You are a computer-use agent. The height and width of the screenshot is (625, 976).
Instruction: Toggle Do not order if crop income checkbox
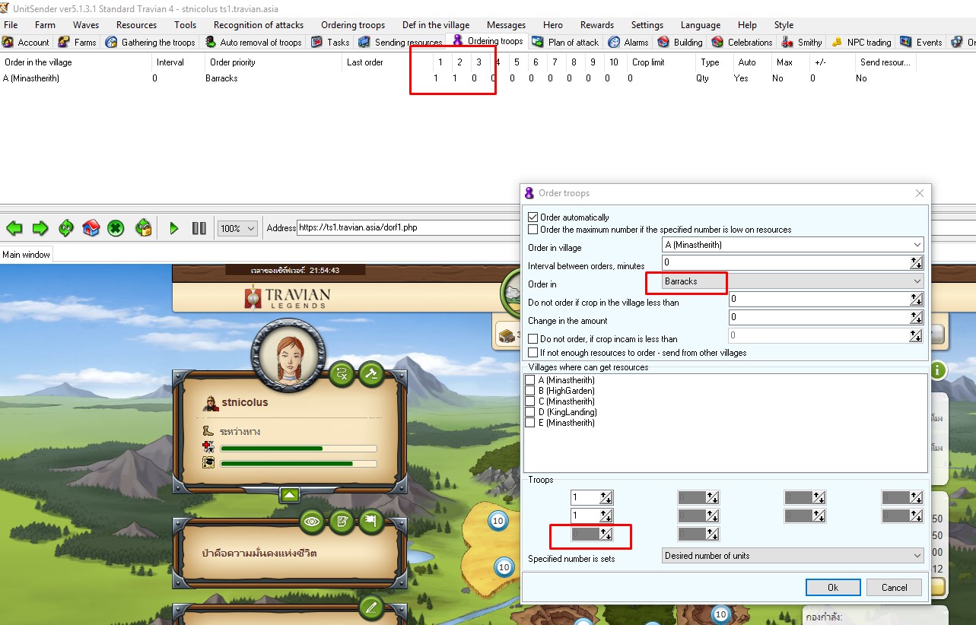tap(533, 339)
